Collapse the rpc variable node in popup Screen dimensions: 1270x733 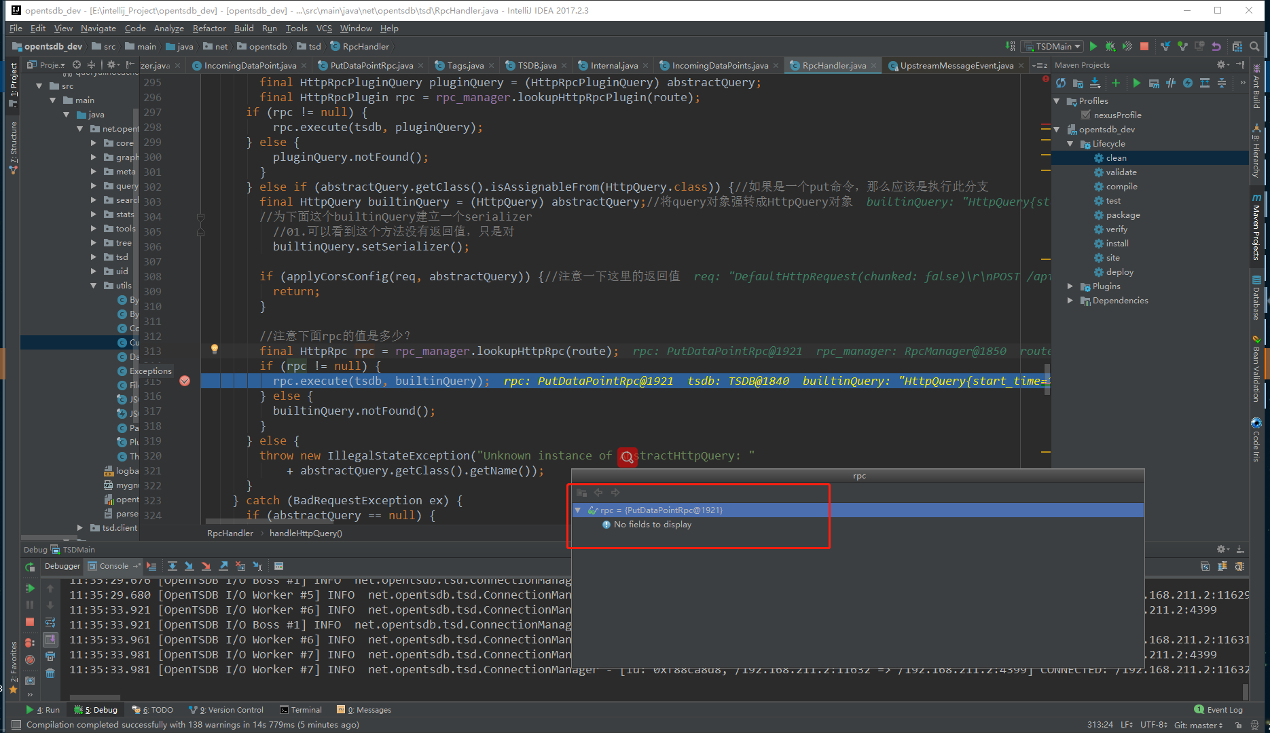(x=578, y=510)
